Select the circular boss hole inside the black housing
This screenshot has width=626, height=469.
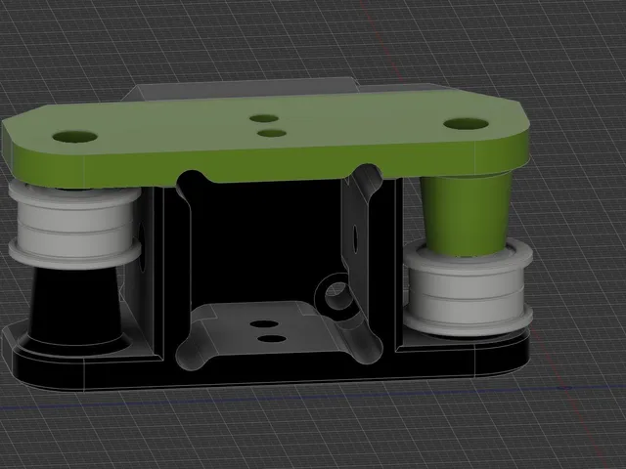click(x=337, y=294)
